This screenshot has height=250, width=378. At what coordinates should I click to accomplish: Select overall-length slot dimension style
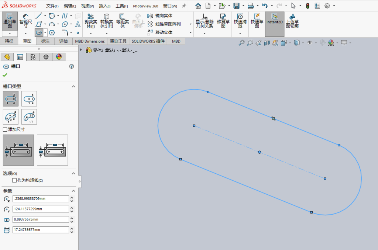[x=52, y=150]
